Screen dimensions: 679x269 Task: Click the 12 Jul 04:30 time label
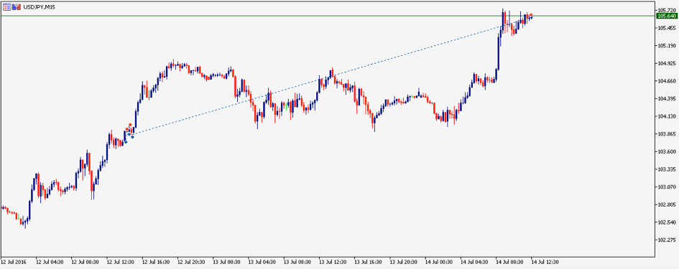coord(50,262)
